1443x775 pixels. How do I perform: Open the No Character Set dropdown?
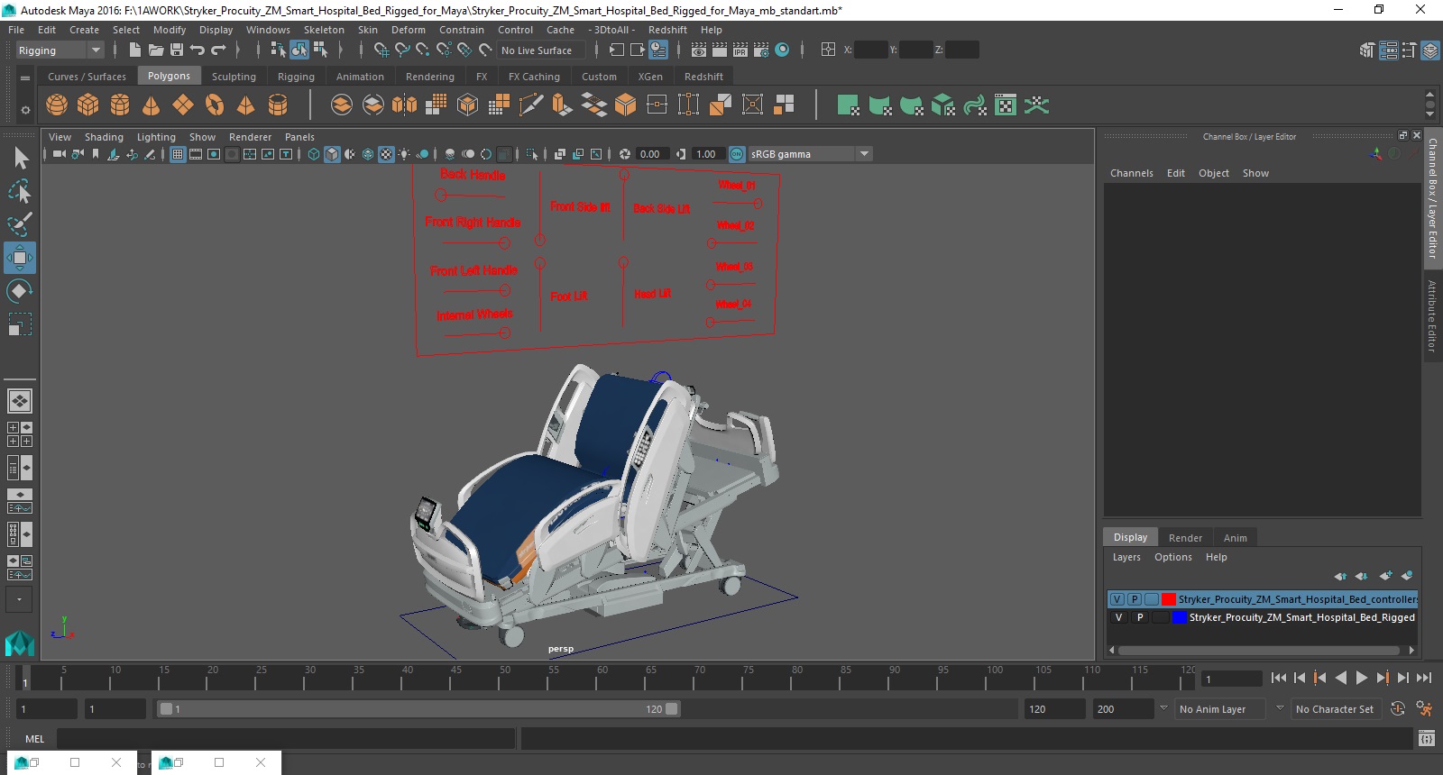pyautogui.click(x=1336, y=709)
